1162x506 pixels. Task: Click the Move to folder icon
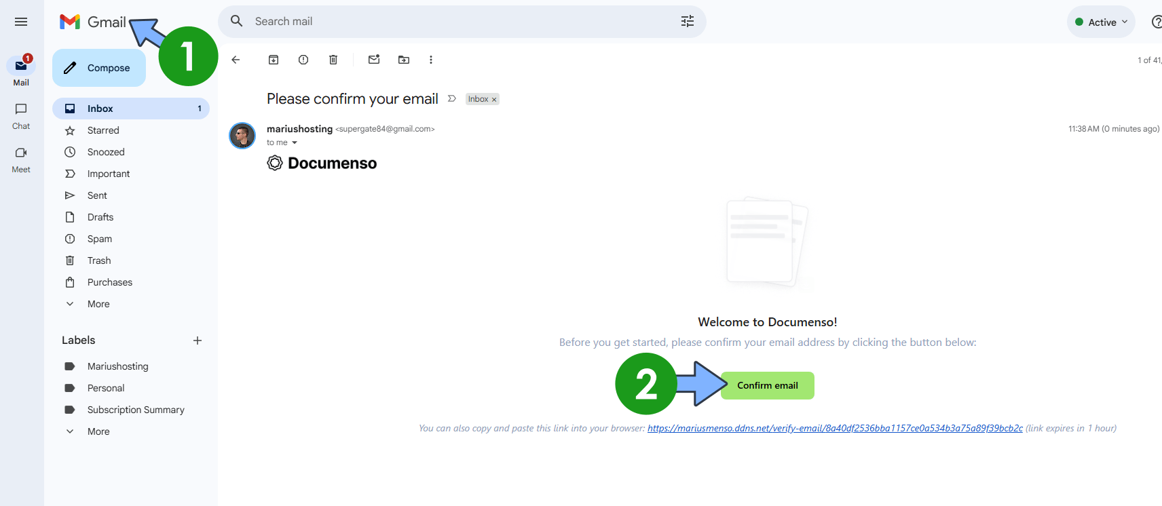404,60
